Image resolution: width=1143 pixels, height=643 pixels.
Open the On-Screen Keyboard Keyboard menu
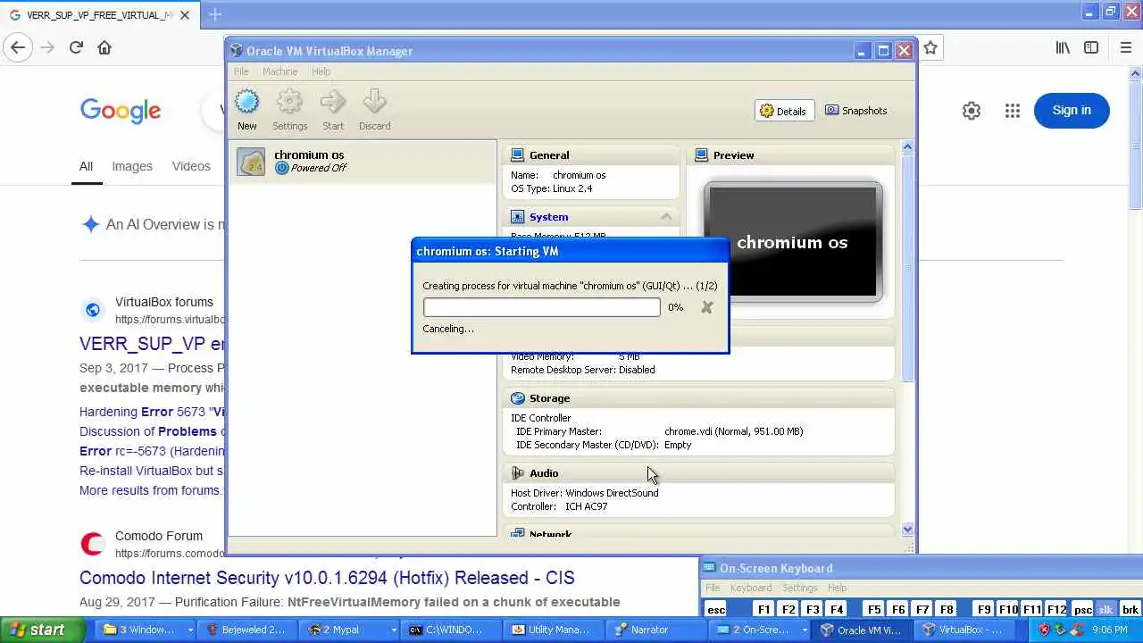tap(751, 588)
